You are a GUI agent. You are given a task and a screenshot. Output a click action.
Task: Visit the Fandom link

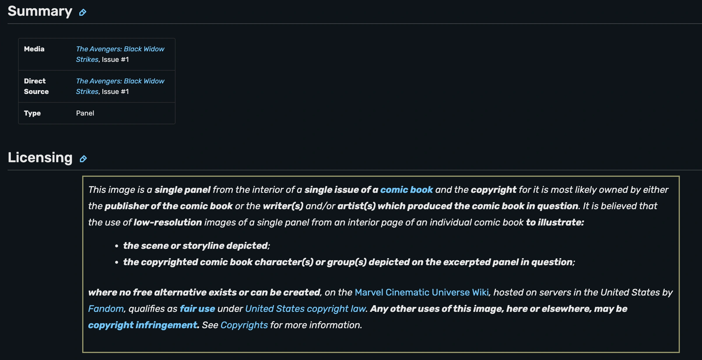(x=106, y=309)
